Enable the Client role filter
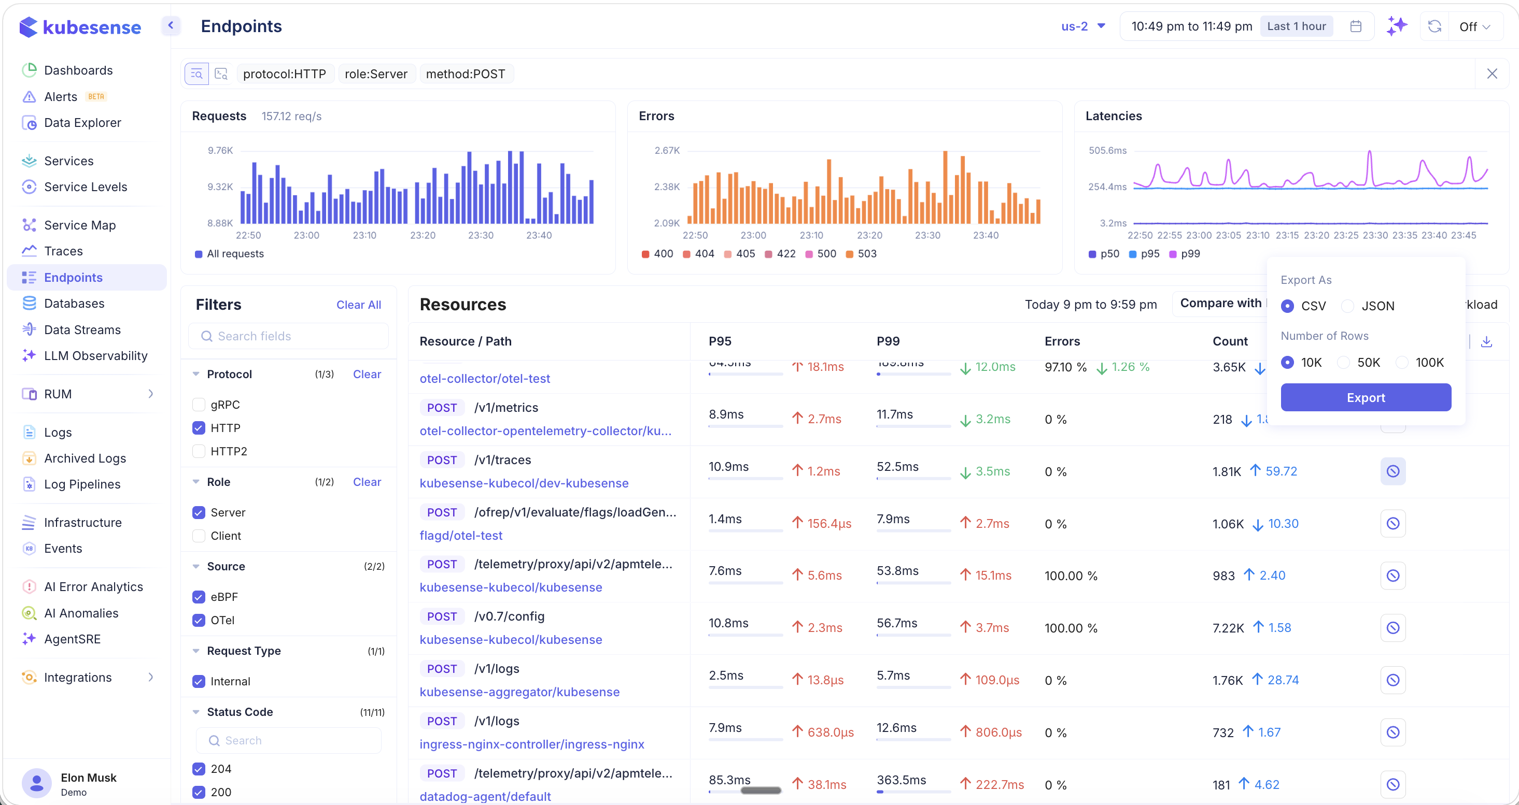Screen dimensions: 1519x805 [x=199, y=536]
